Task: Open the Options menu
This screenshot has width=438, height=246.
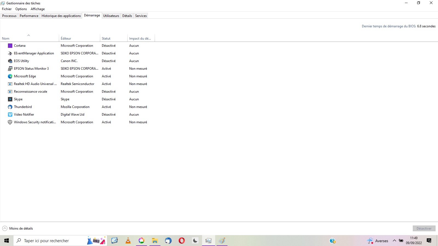Action: point(21,9)
